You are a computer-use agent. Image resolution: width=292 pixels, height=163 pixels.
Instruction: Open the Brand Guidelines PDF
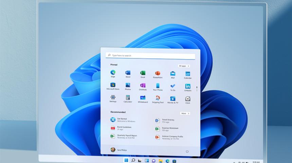(121, 128)
